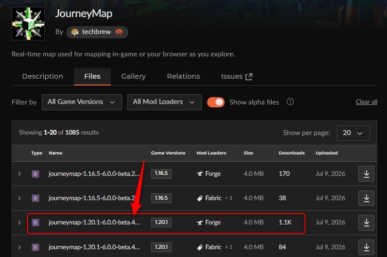Screen dimensions: 387x257
Task: Click the Mod Loaders column header
Action: 211,153
